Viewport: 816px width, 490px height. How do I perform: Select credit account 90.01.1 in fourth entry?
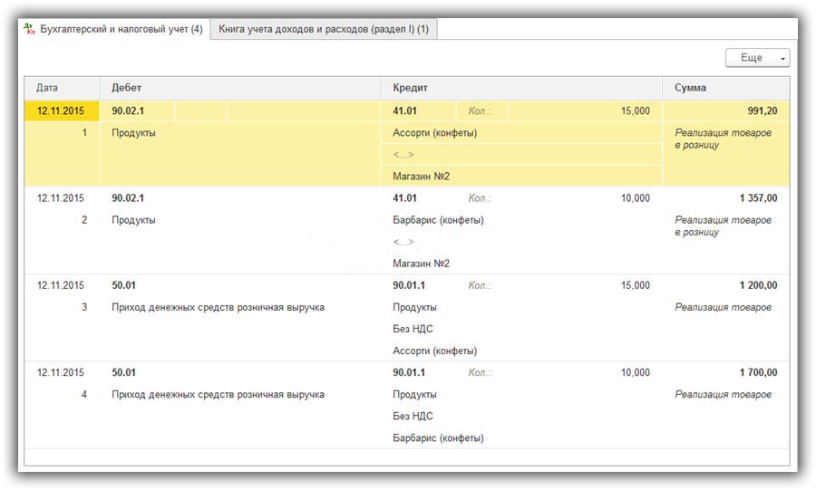(x=409, y=372)
